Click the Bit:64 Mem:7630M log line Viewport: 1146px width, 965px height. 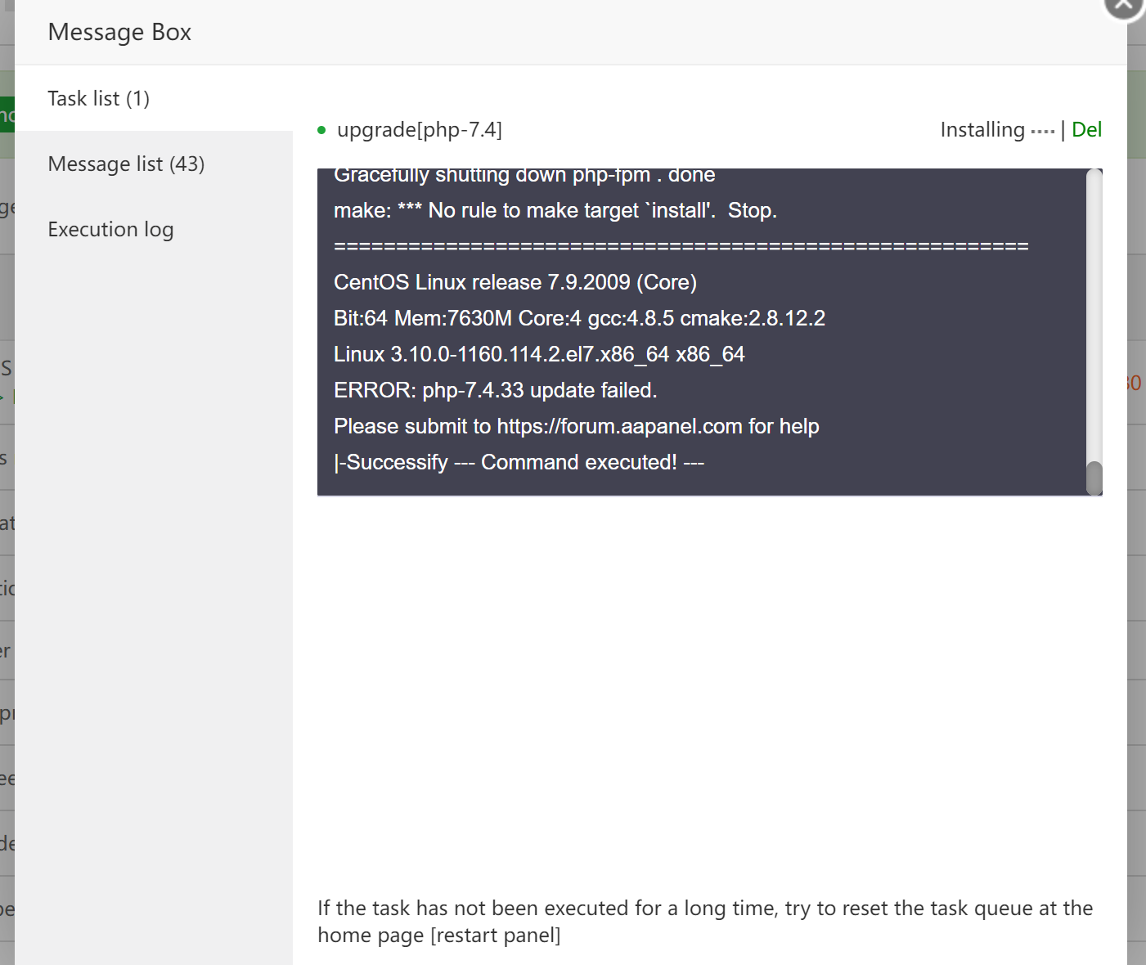pos(579,319)
